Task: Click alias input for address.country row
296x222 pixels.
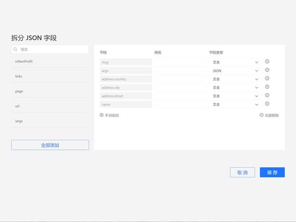Action: (181, 79)
